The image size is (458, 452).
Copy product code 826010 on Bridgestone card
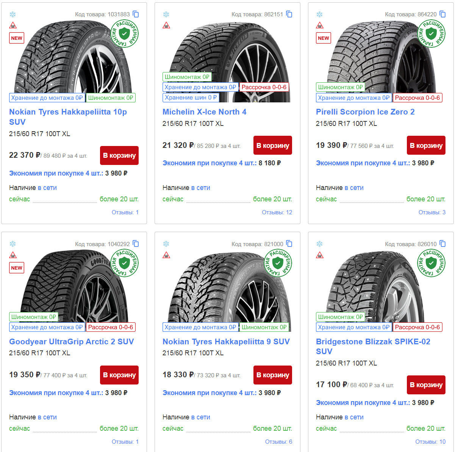(443, 244)
